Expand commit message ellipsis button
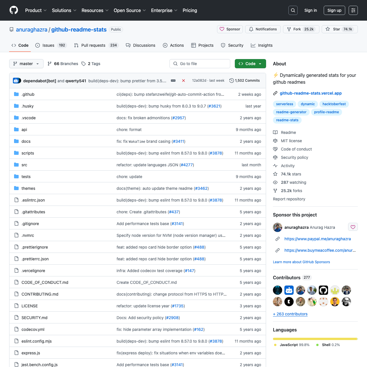367x367 pixels. (173, 81)
